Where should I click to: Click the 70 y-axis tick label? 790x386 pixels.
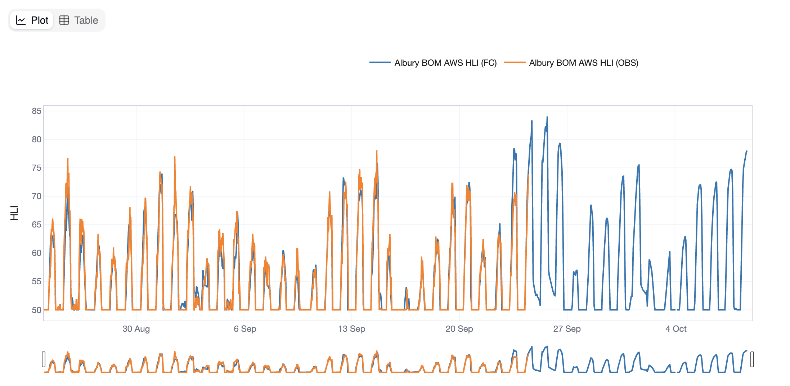(36, 196)
